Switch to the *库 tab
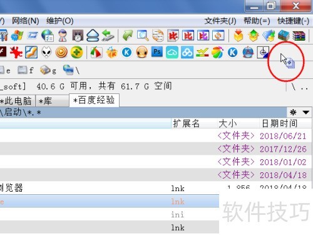 (x=52, y=101)
